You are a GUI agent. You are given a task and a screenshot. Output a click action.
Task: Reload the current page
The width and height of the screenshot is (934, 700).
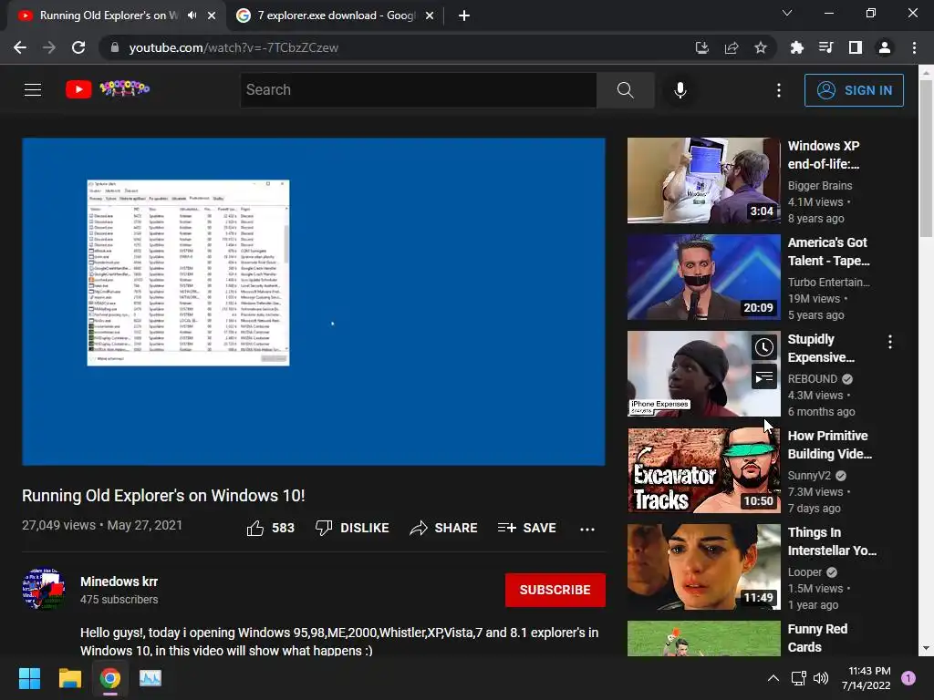coord(78,47)
